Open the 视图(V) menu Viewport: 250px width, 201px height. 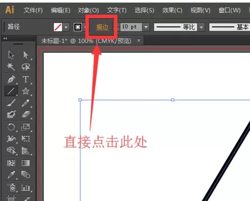pyautogui.click(x=200, y=10)
